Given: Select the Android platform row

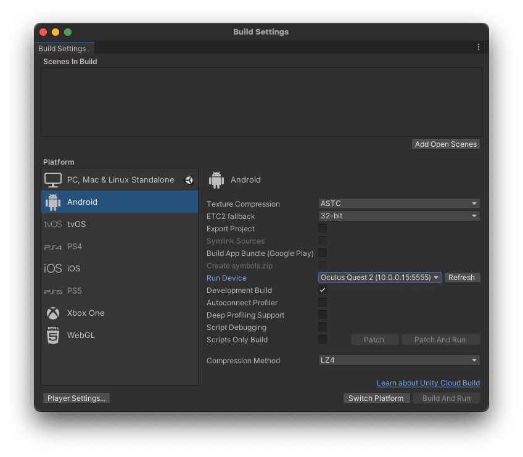Looking at the screenshot, I should pos(120,202).
